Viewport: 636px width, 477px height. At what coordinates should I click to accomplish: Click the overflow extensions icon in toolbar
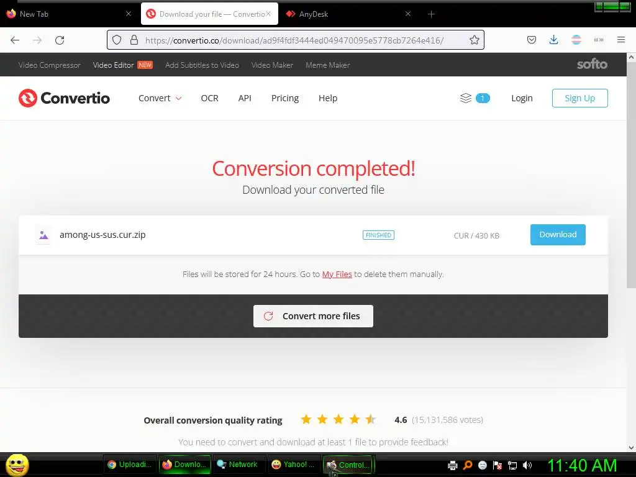click(x=598, y=40)
